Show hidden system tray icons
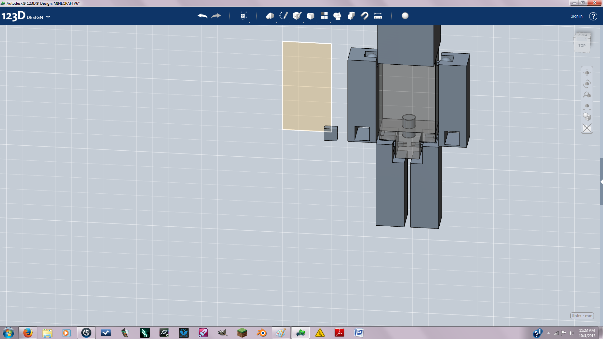The width and height of the screenshot is (603, 339). pyautogui.click(x=548, y=333)
